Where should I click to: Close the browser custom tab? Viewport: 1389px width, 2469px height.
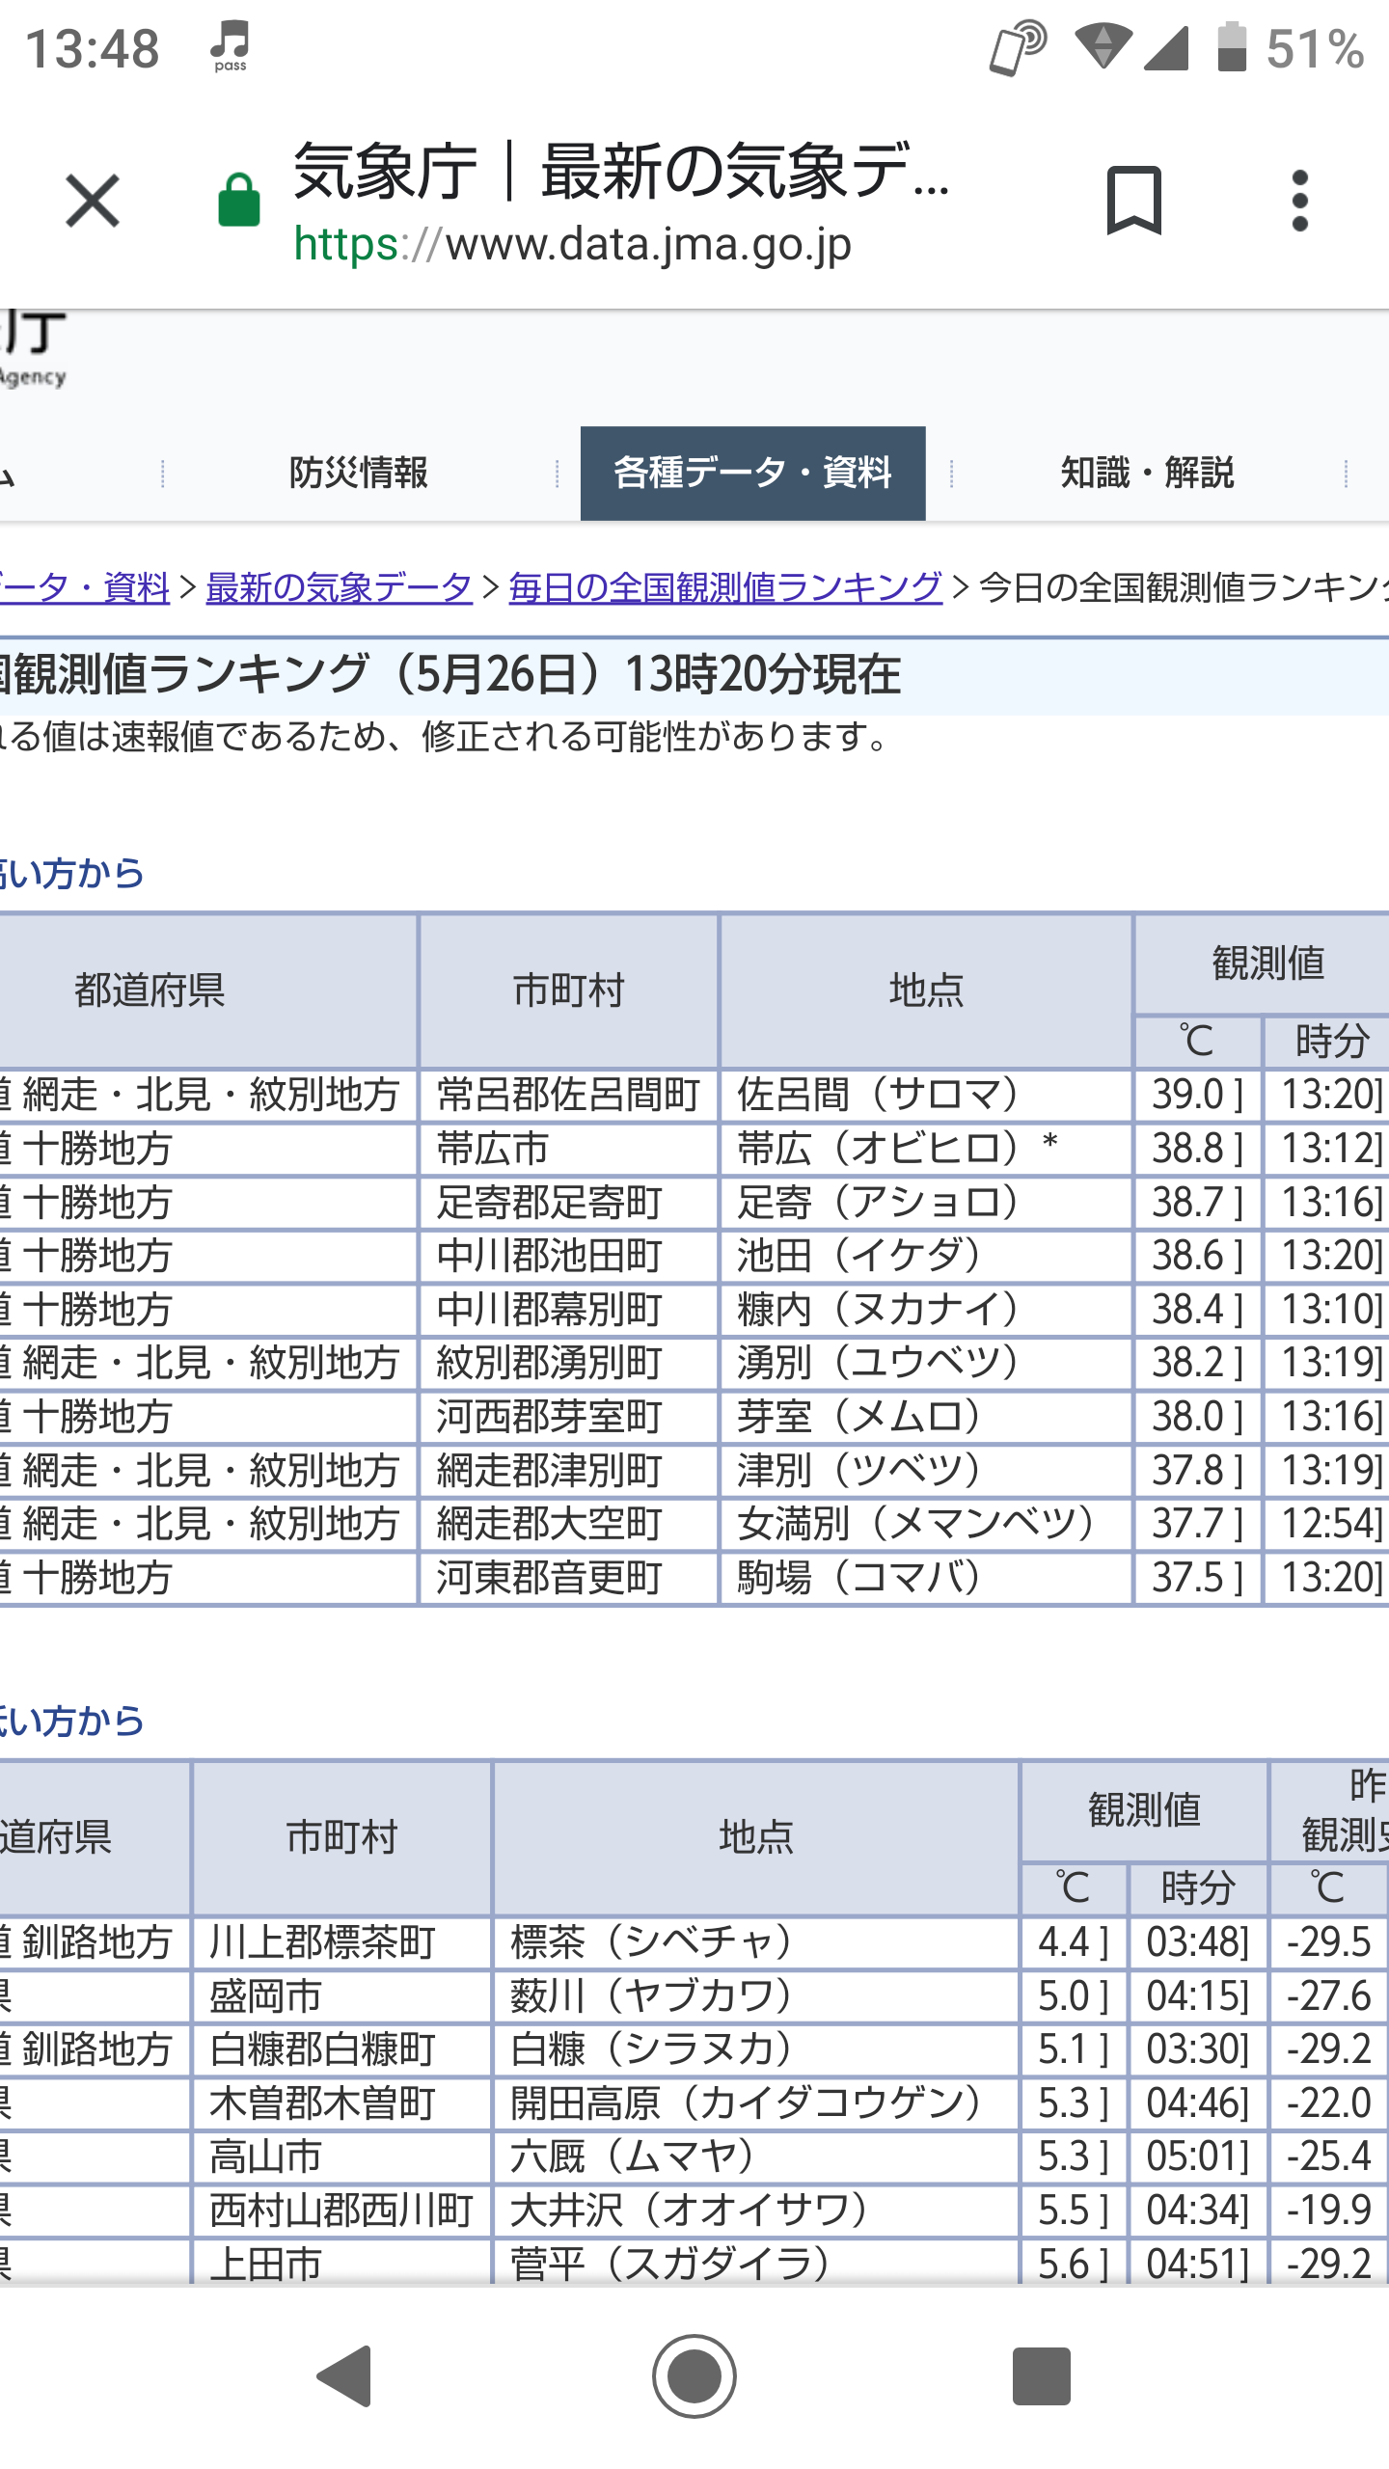click(93, 201)
